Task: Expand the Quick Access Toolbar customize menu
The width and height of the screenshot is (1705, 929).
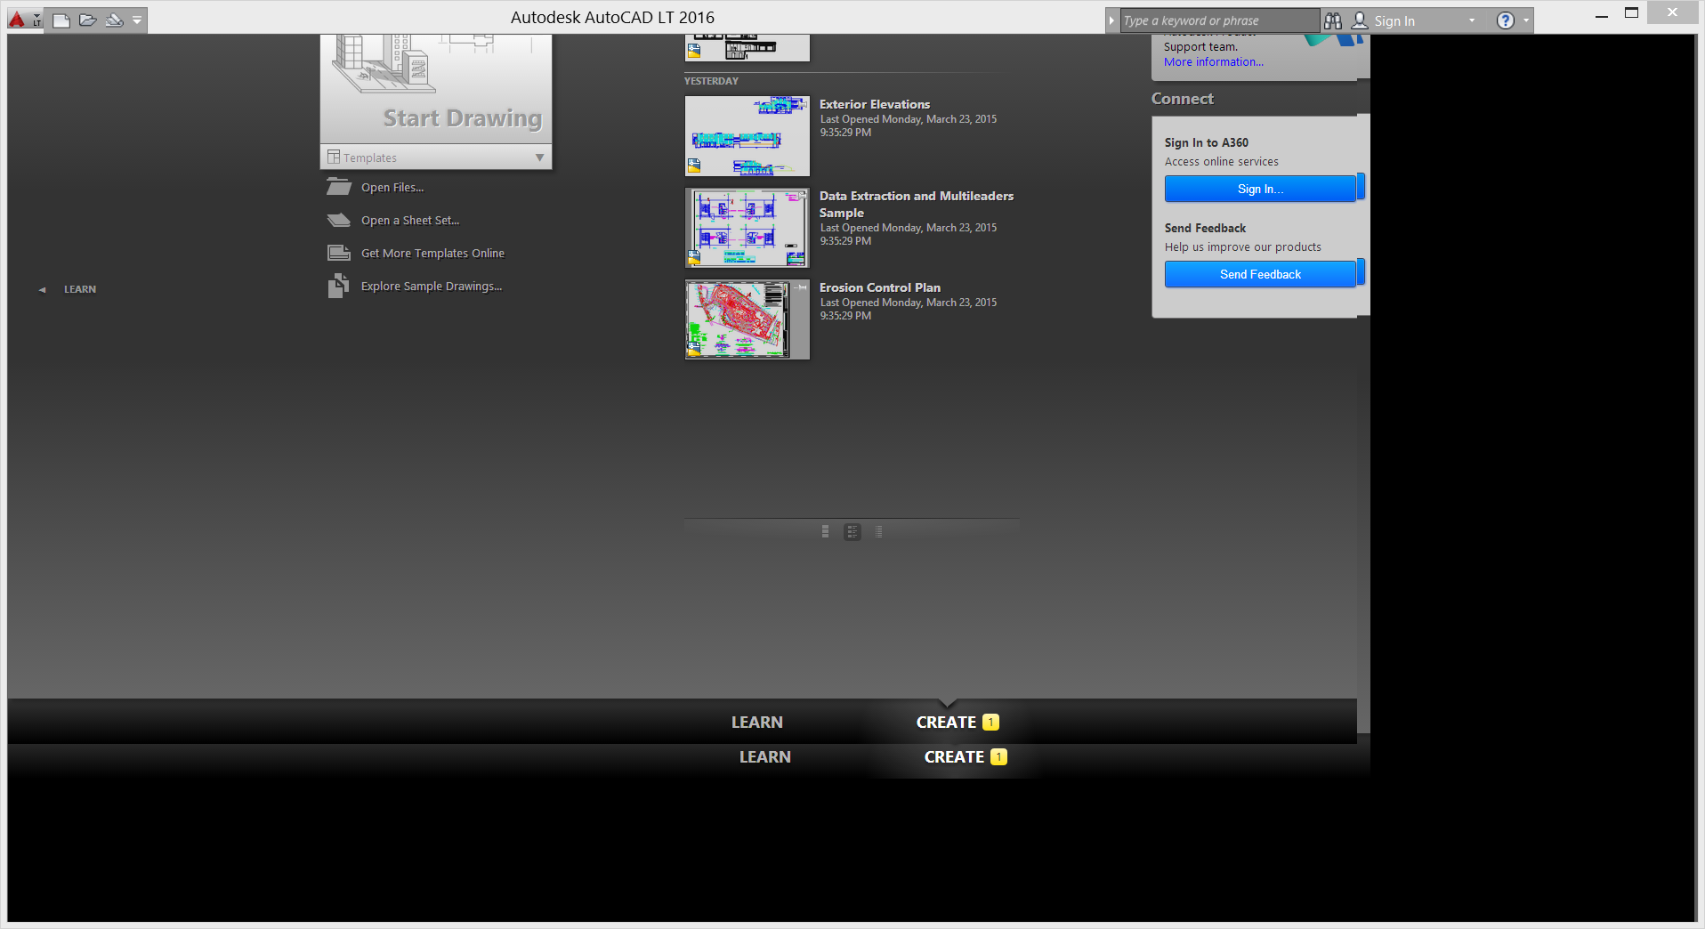Action: tap(137, 20)
